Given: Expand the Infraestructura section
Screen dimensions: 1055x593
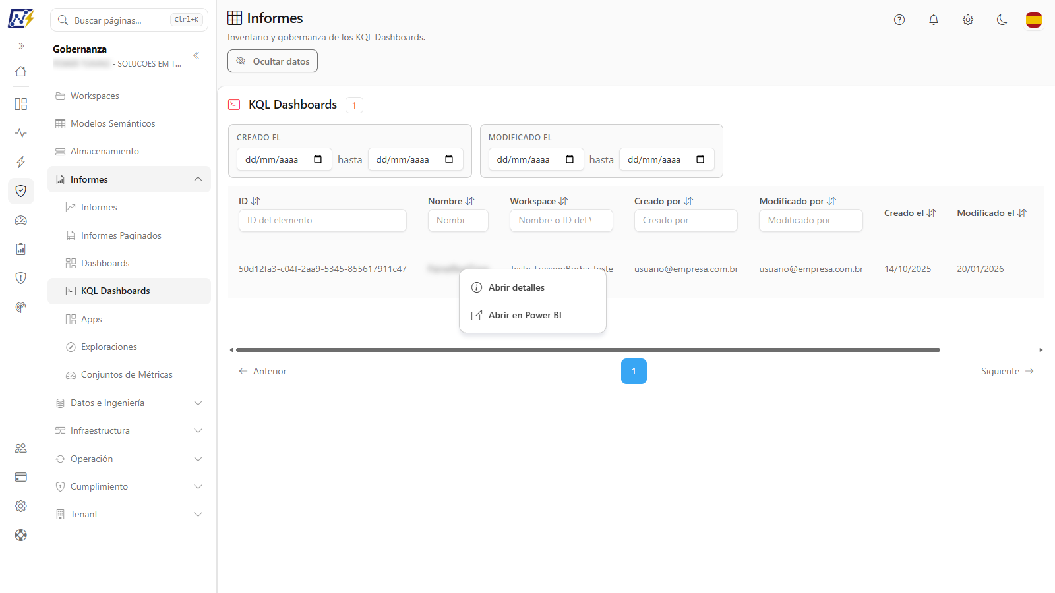Looking at the screenshot, I should (129, 430).
